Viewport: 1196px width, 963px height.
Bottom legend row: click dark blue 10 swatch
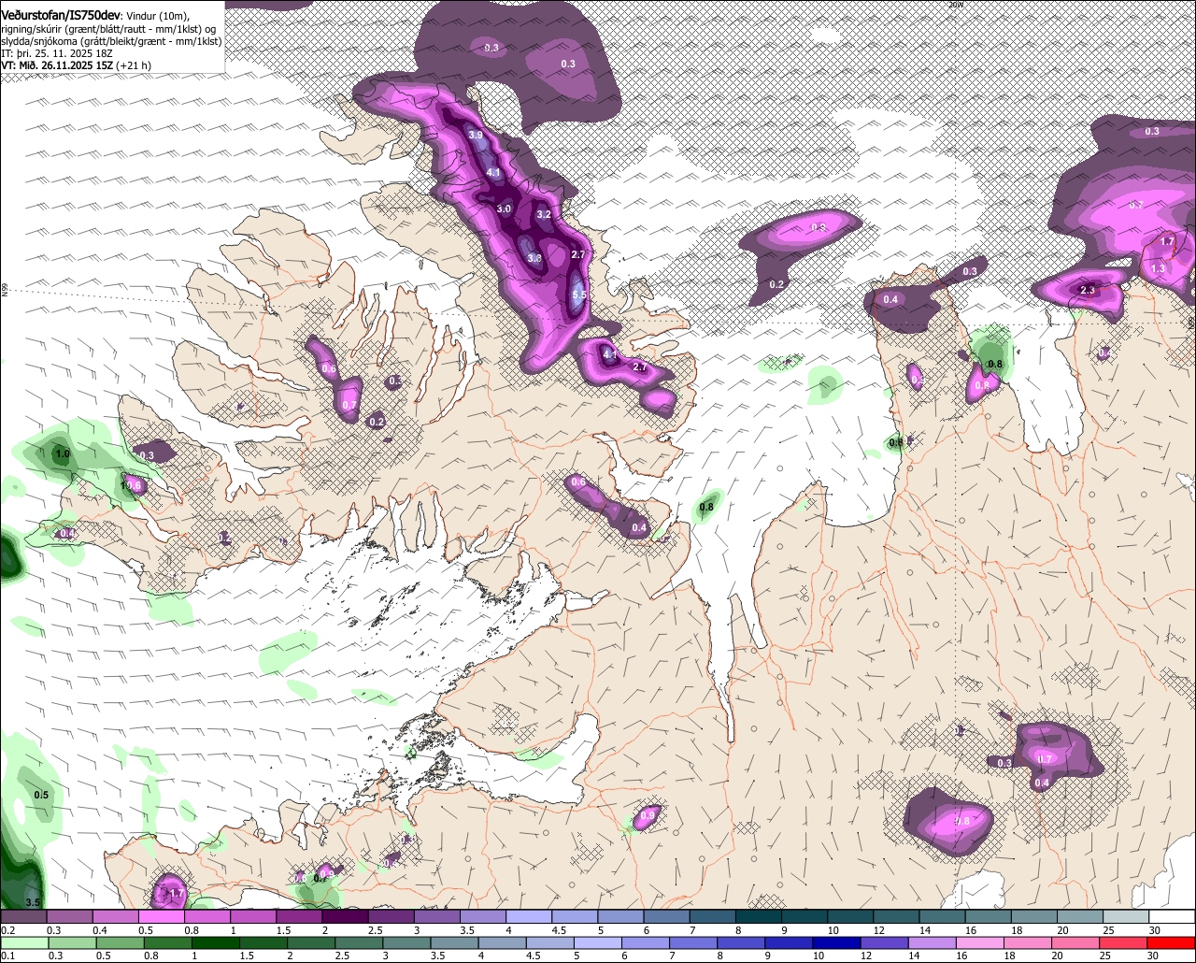coord(834,942)
